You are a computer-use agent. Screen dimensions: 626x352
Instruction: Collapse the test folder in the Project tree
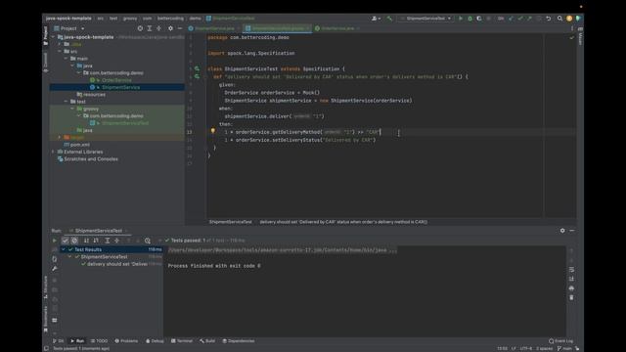tap(66, 102)
